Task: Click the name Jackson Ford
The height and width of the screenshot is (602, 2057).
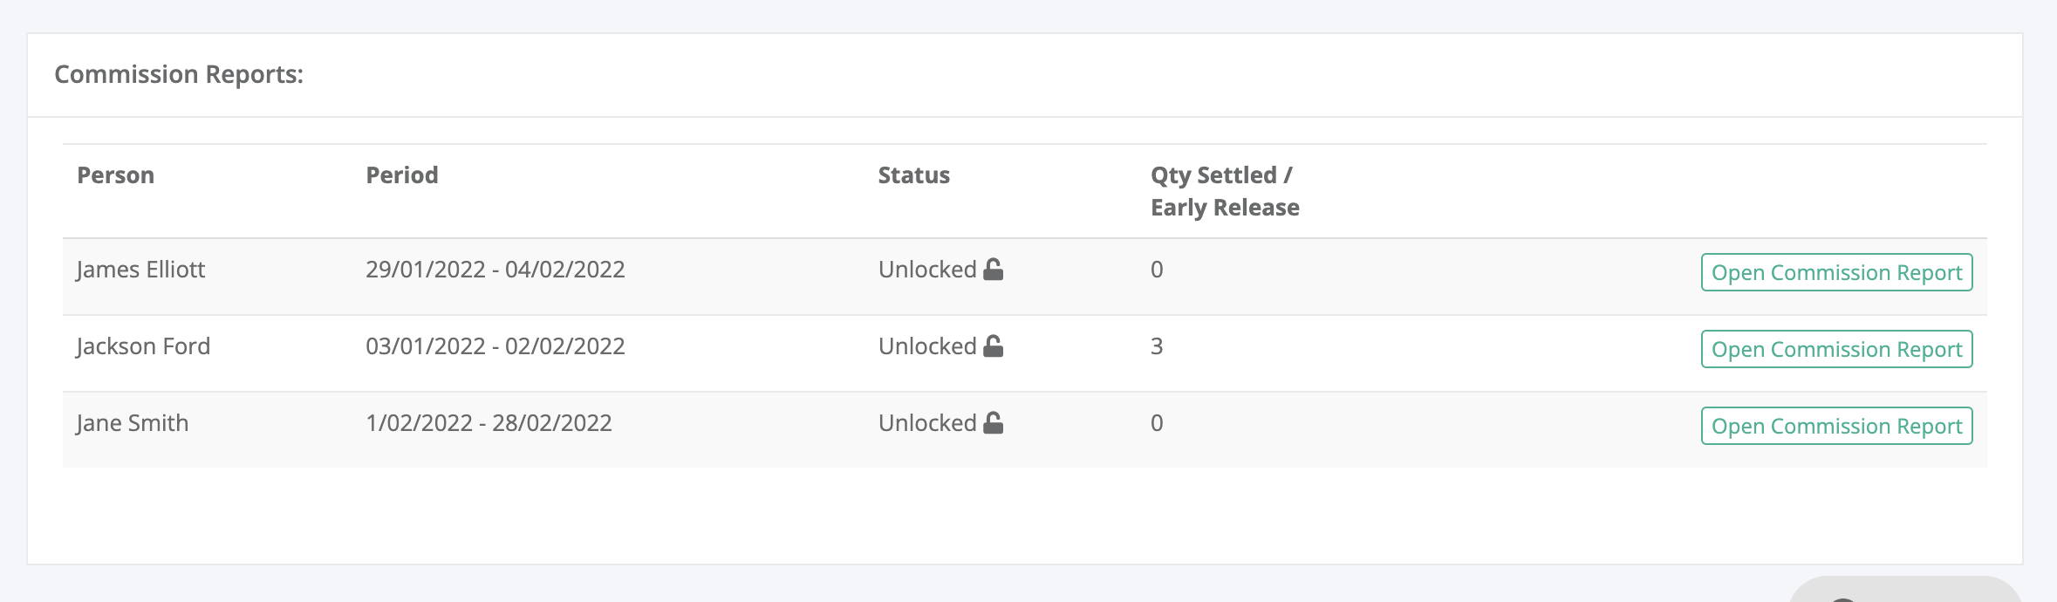Action: click(143, 346)
